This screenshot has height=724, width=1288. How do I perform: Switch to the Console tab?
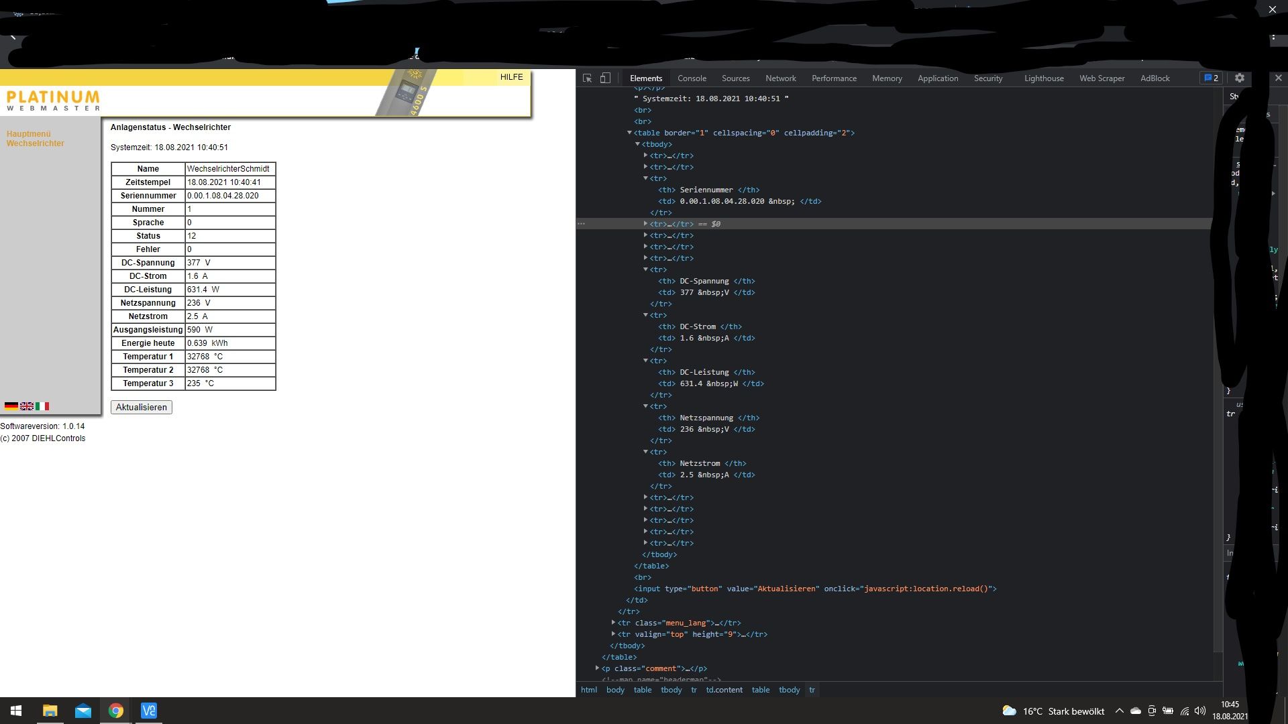(692, 78)
